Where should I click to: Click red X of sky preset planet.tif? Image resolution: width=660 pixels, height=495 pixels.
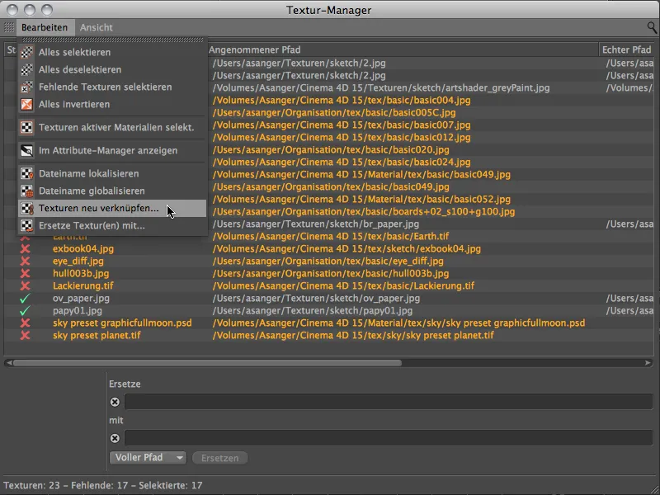point(26,336)
